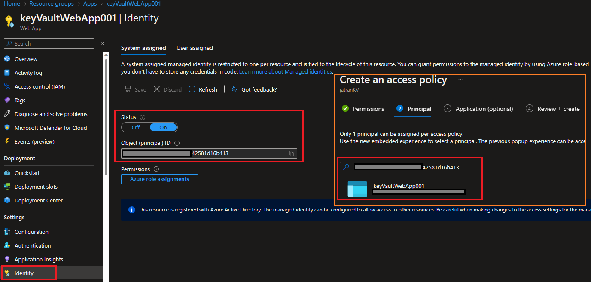Refresh the identity settings
Screen dimensions: 591x282
click(x=202, y=89)
